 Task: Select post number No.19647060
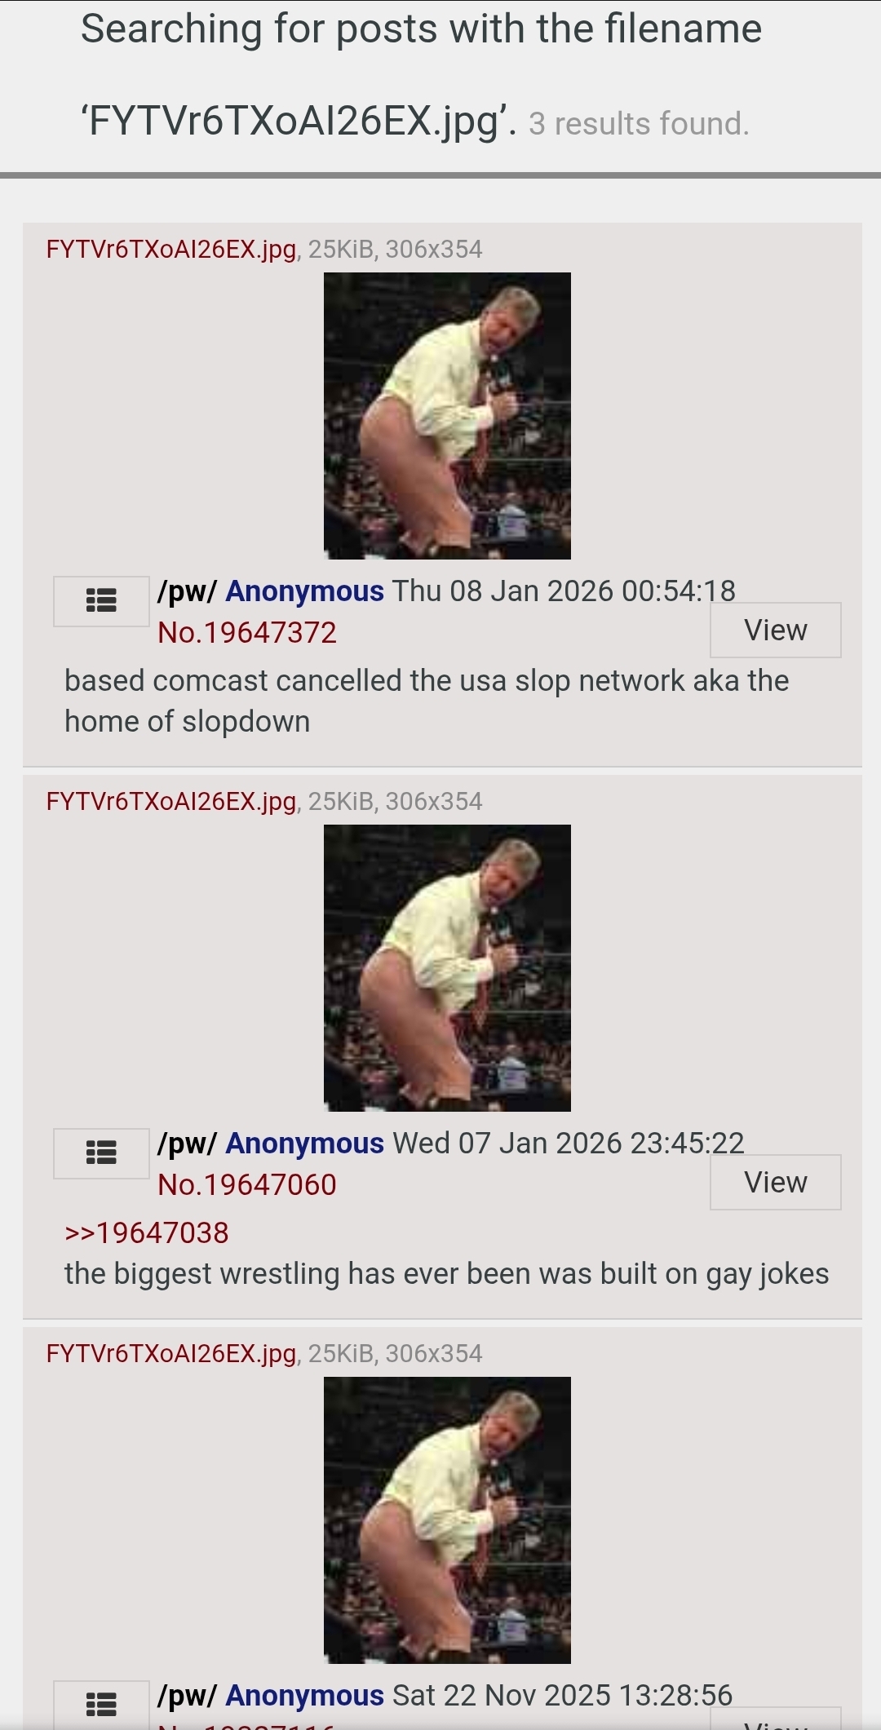tap(247, 1184)
